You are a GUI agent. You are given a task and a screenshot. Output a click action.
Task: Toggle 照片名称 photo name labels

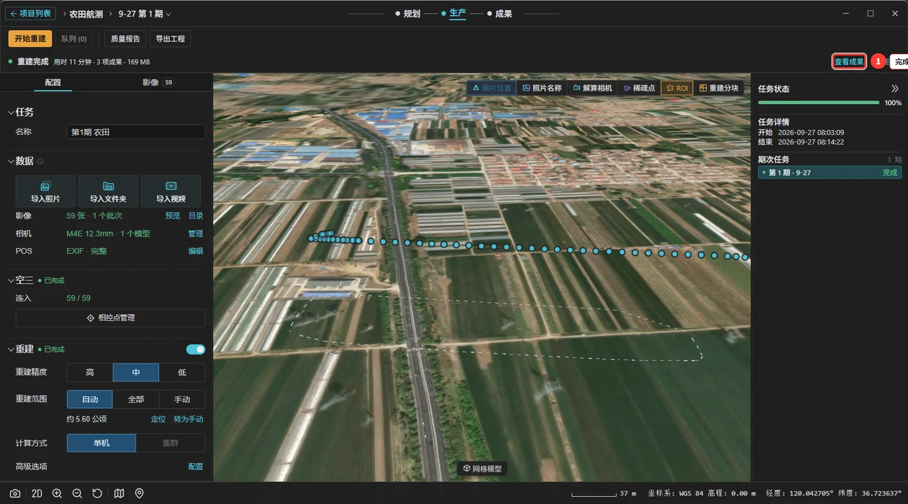[542, 88]
